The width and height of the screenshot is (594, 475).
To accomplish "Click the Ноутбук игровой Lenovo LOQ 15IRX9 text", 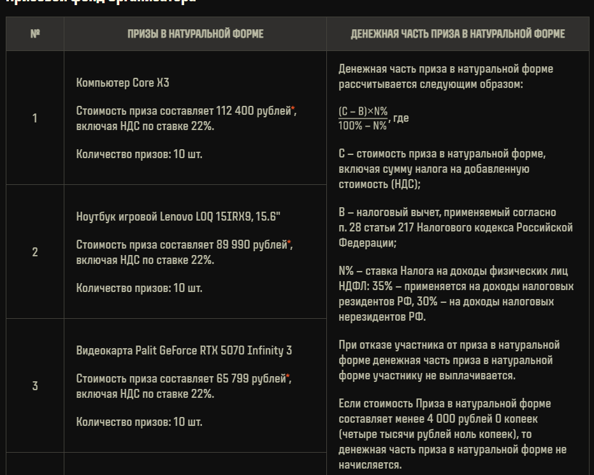I will point(178,217).
